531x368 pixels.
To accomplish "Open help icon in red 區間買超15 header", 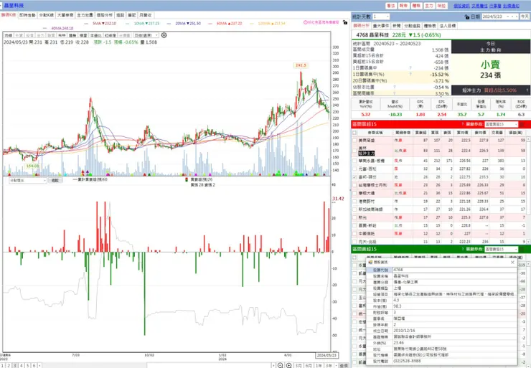I will pos(463,124).
